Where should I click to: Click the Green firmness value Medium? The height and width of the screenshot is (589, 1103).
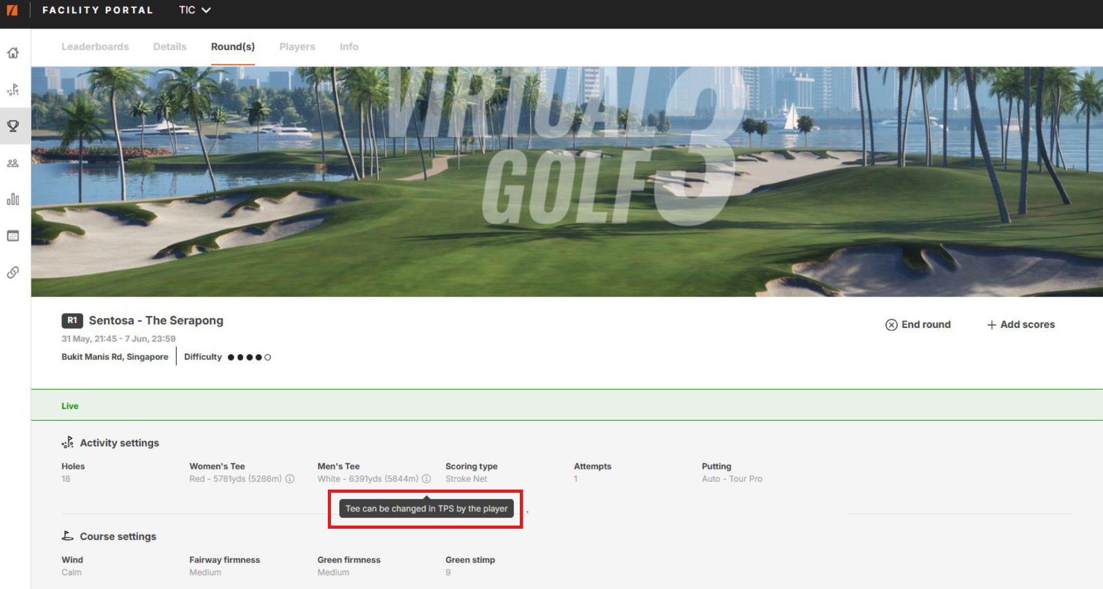click(333, 572)
